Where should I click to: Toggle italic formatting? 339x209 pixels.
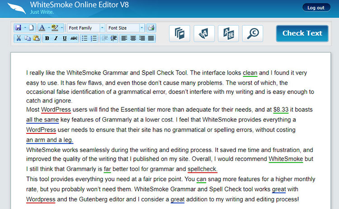tap(56, 38)
